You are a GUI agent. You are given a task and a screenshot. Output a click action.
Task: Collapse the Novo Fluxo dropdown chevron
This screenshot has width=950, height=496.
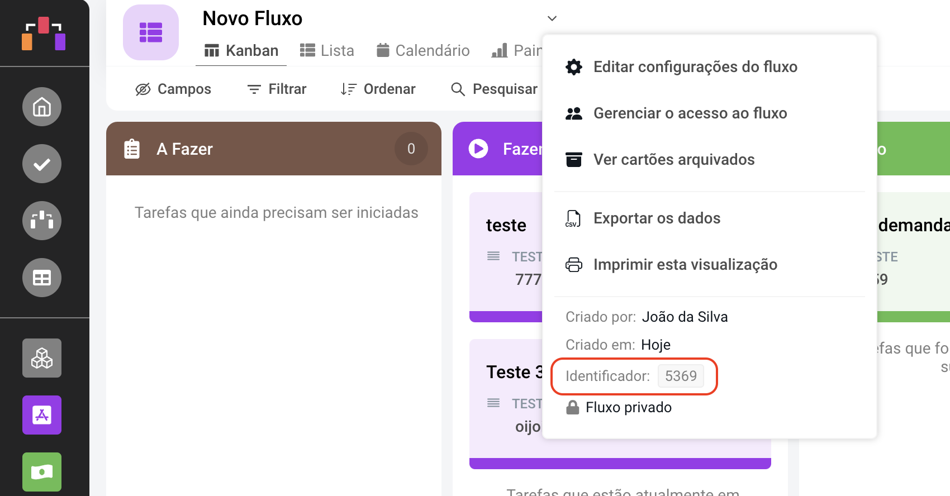(552, 18)
